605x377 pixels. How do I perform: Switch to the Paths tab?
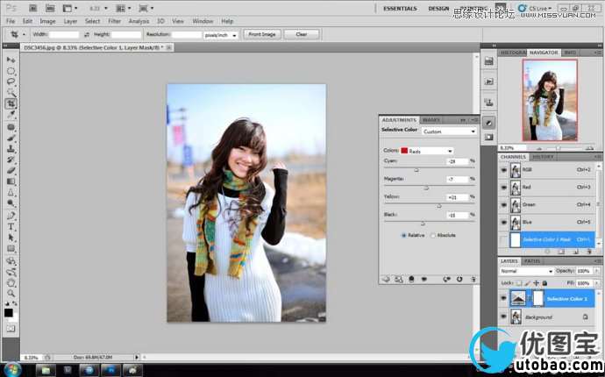pyautogui.click(x=532, y=261)
